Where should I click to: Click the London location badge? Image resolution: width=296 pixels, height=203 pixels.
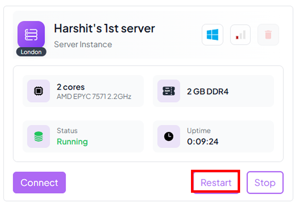click(x=31, y=52)
